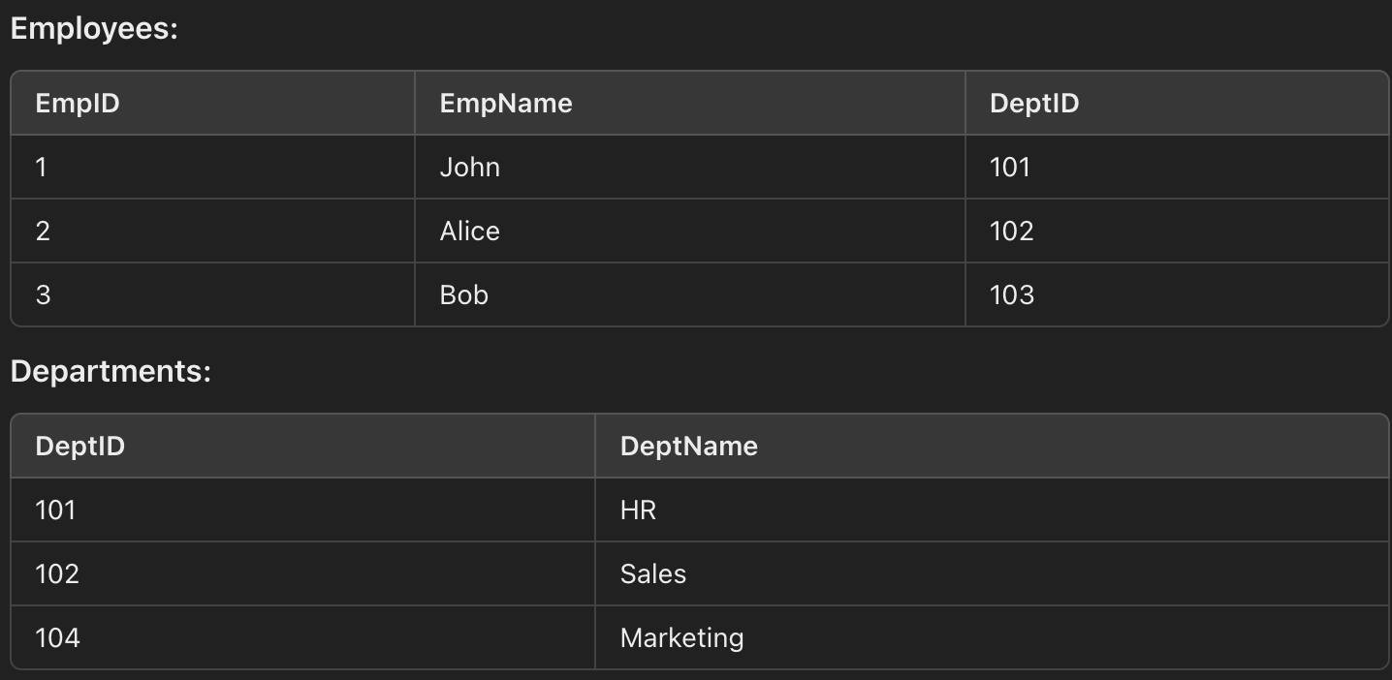This screenshot has height=680, width=1392.
Task: Click the EmpID cell with value 3
Action: coord(43,294)
